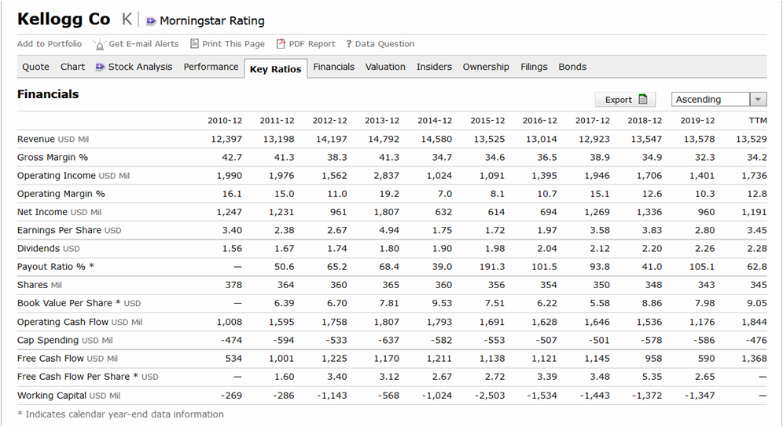
Task: Click the Add to Portfolio link
Action: click(50, 44)
